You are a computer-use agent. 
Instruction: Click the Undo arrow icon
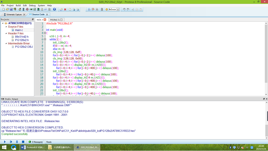[x=124, y=10]
